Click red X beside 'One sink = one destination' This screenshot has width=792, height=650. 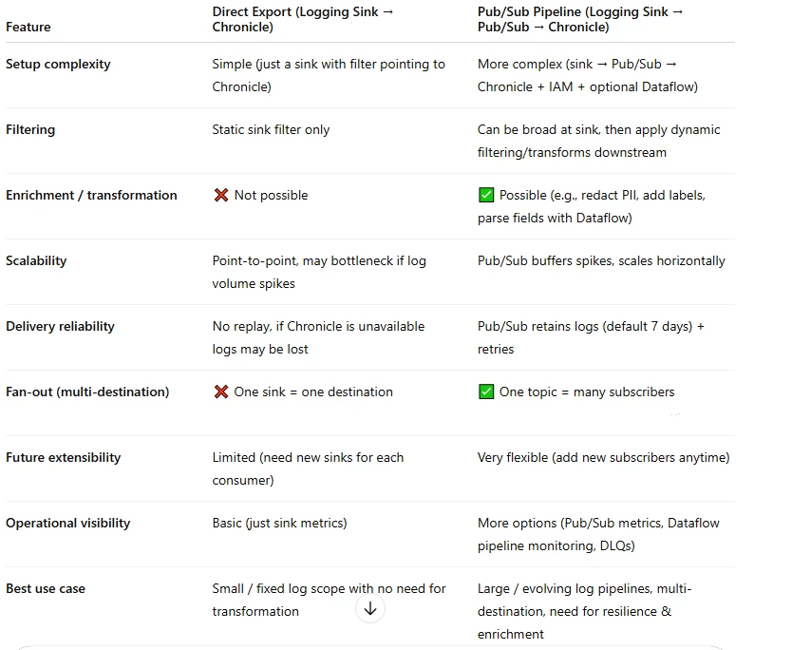coord(220,392)
